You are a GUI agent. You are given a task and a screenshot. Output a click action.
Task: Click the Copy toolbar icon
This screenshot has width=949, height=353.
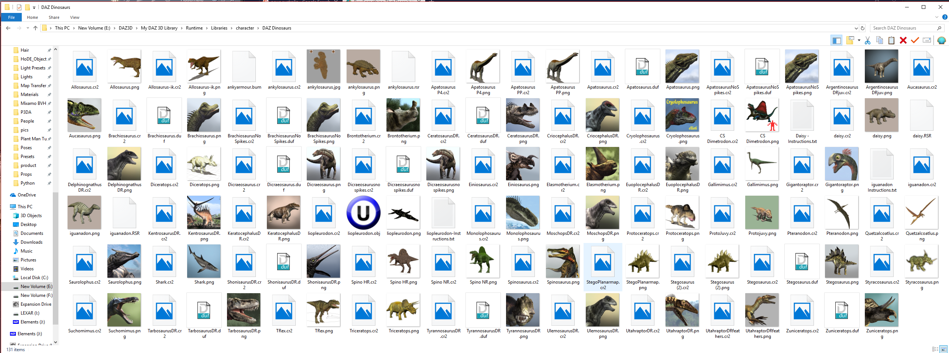click(x=880, y=40)
